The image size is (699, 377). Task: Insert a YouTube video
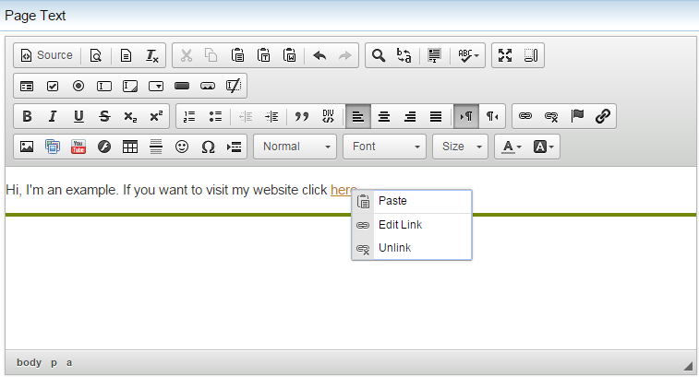point(78,147)
